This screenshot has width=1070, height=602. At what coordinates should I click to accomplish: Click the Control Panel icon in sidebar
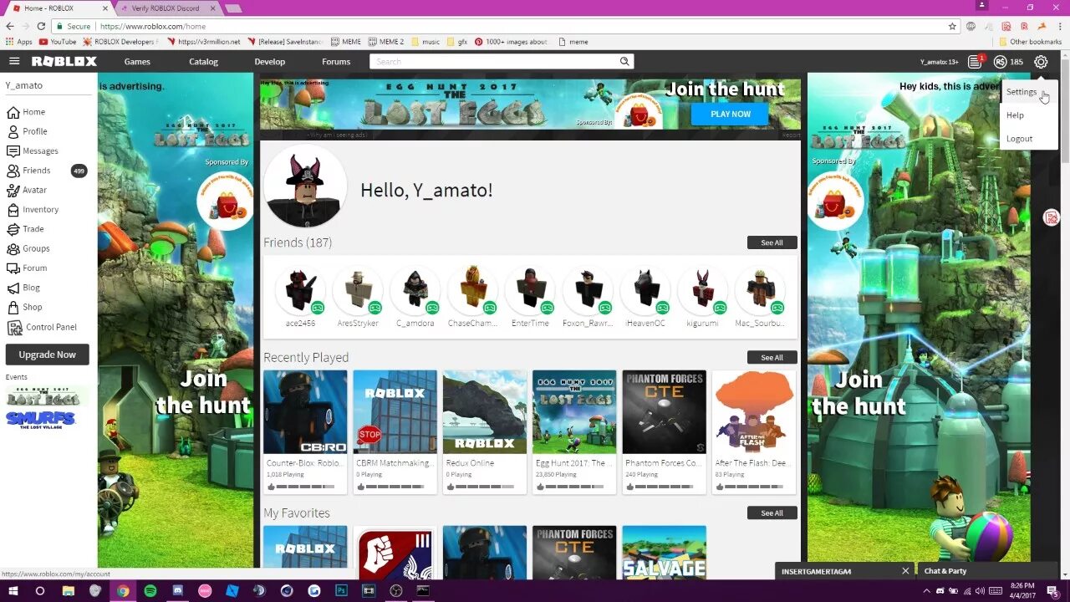click(13, 327)
